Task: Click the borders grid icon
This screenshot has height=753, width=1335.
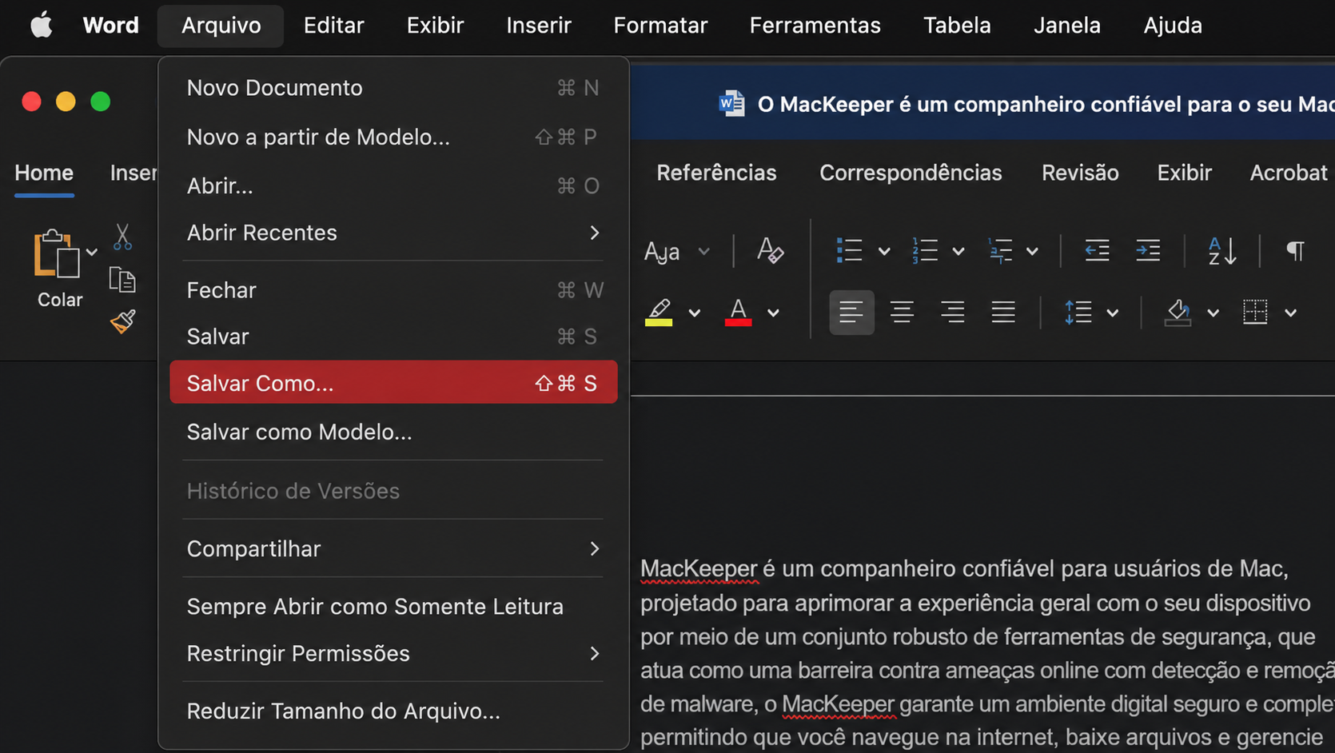Action: [x=1255, y=312]
